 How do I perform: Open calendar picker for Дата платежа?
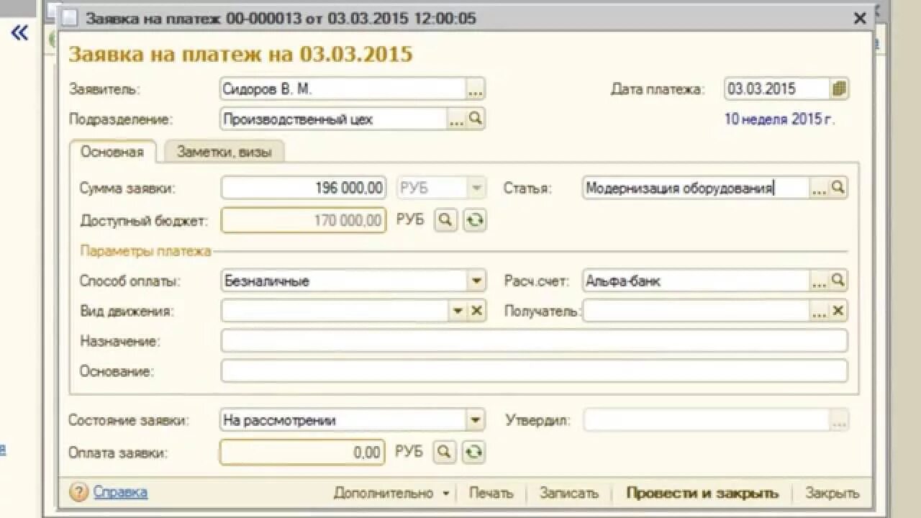click(840, 89)
